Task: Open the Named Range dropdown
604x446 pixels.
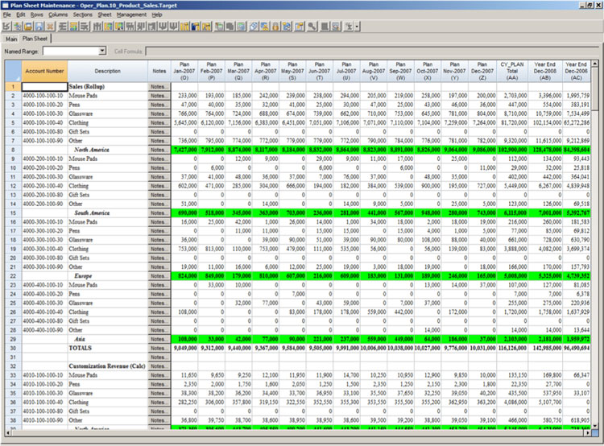Action: tap(104, 52)
